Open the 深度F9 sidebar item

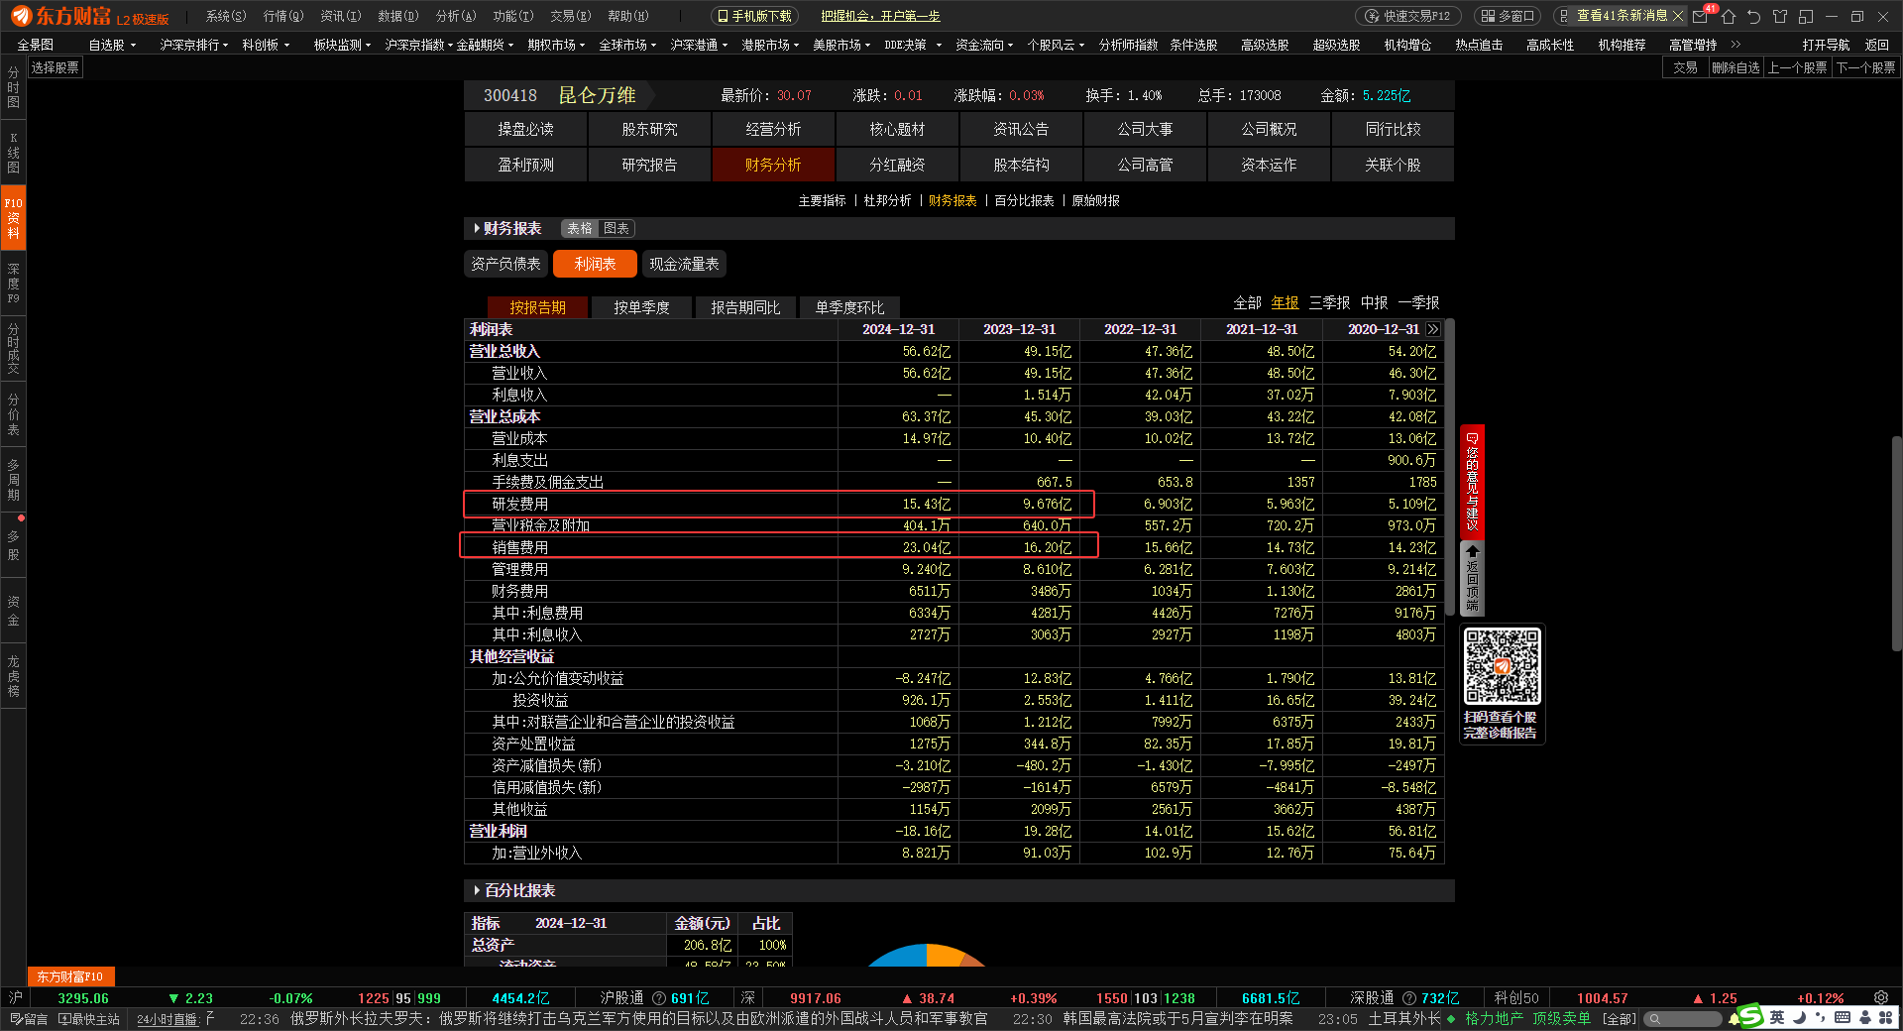tap(13, 283)
